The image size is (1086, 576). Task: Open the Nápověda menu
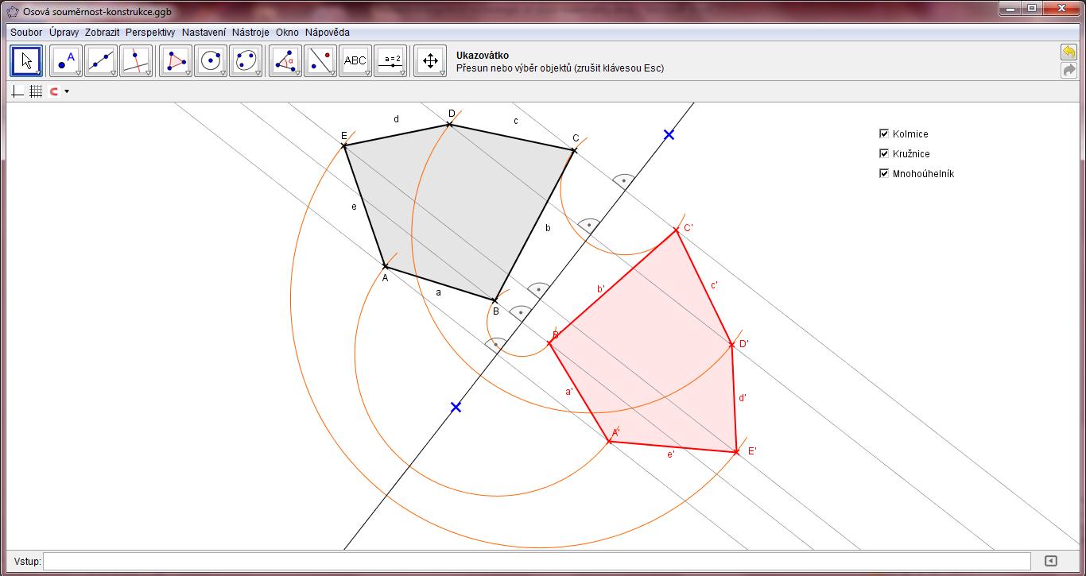tap(328, 33)
